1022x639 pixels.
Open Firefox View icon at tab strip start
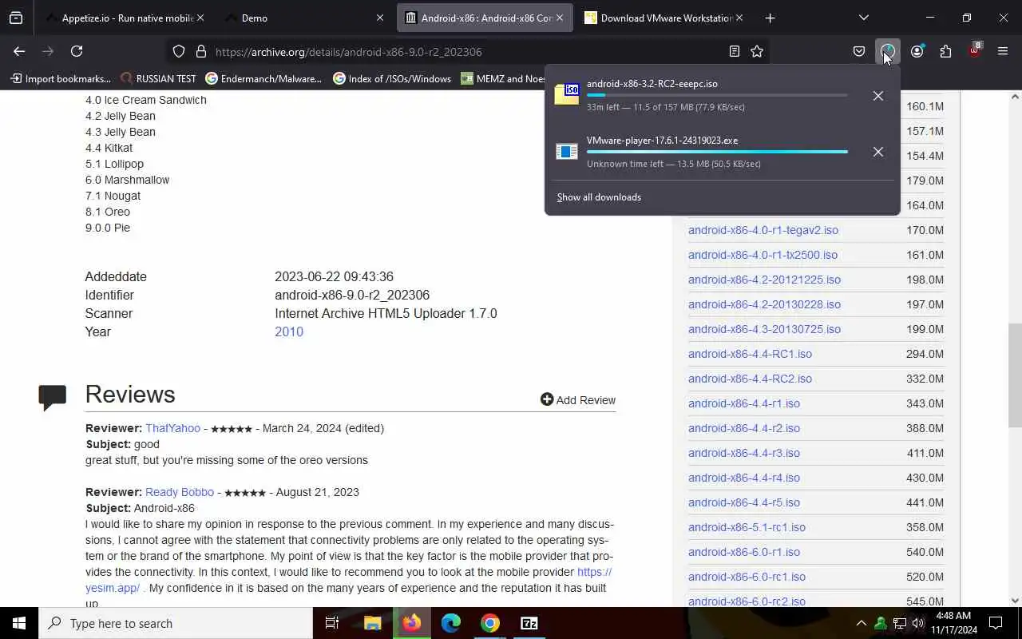16,18
